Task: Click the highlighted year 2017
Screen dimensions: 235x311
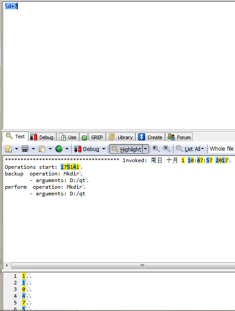Action: pos(222,160)
